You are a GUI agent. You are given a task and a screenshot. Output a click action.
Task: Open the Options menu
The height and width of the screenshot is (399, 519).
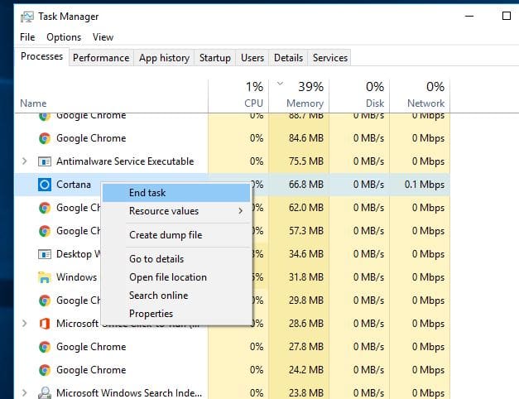(x=64, y=37)
